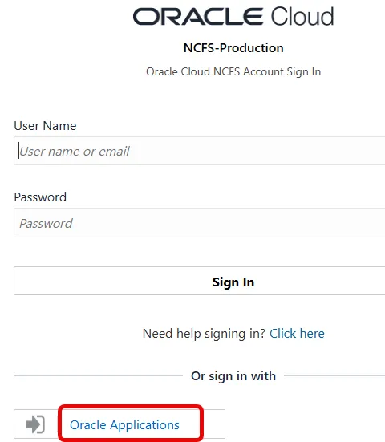Click the divider line right of Or sign in with

click(334, 375)
